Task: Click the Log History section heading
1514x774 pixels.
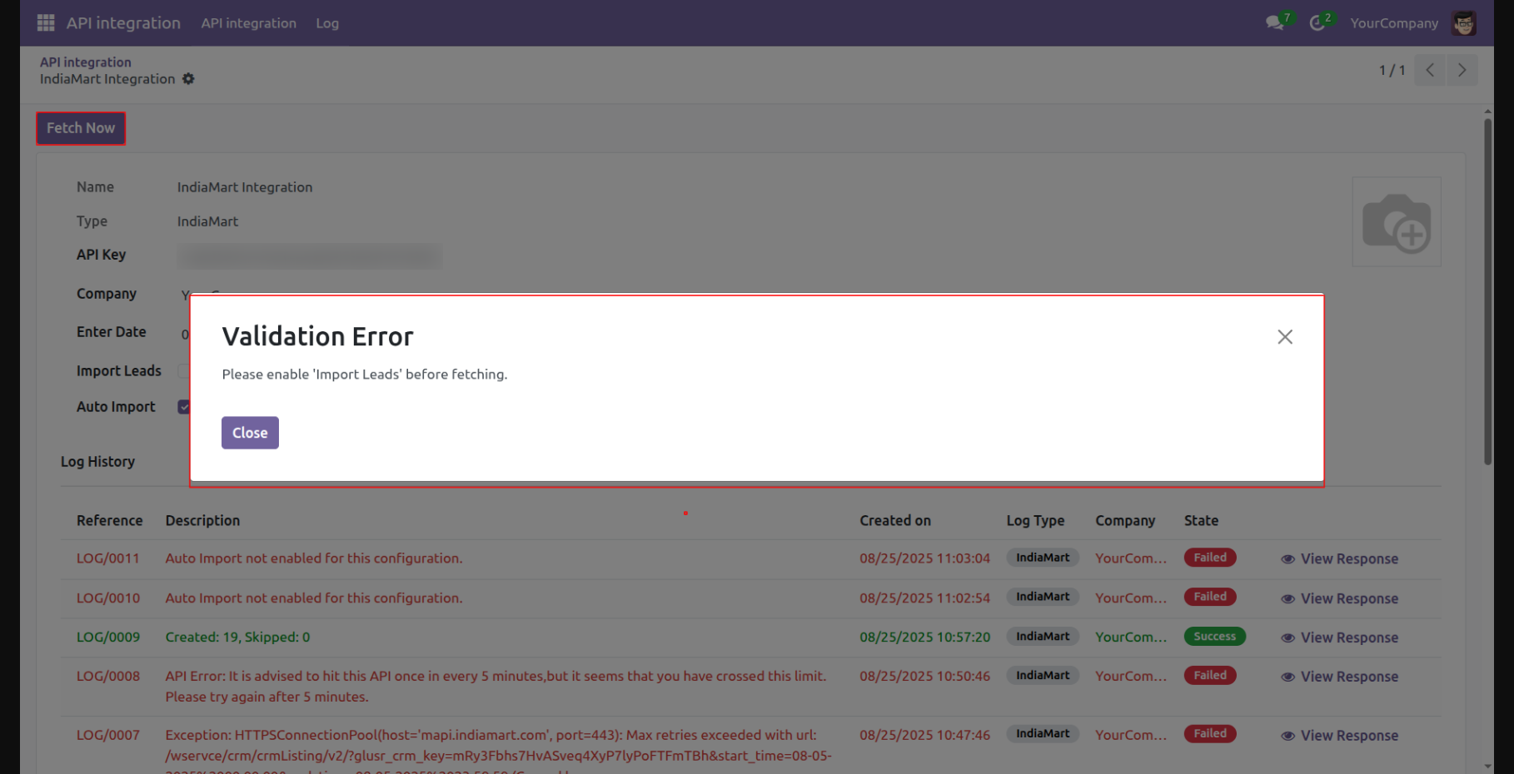Action: pos(97,462)
